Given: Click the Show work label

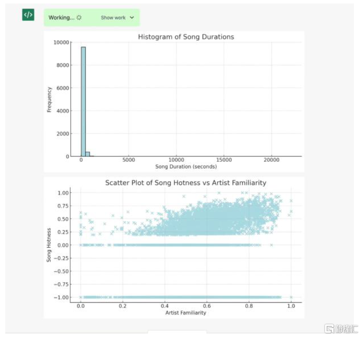Looking at the screenshot, I should pyautogui.click(x=113, y=18).
